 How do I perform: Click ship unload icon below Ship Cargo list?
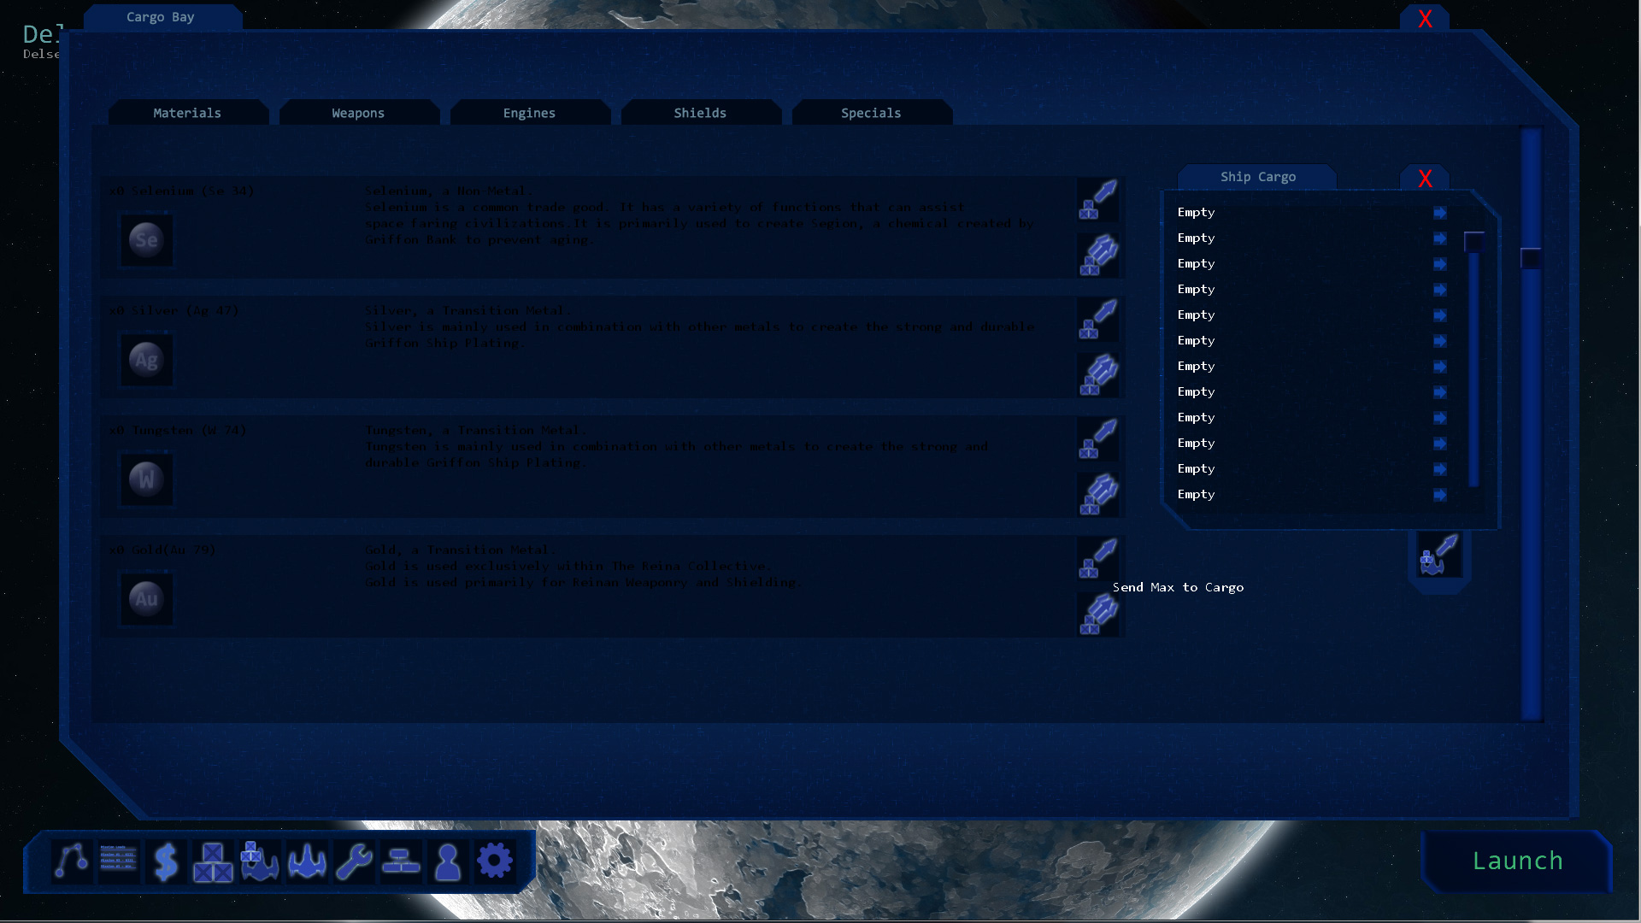(1439, 555)
